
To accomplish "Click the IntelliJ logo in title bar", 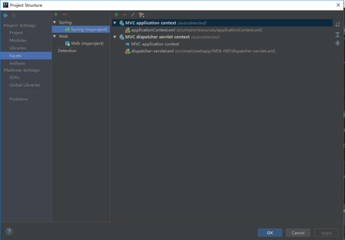I will 6,5.
